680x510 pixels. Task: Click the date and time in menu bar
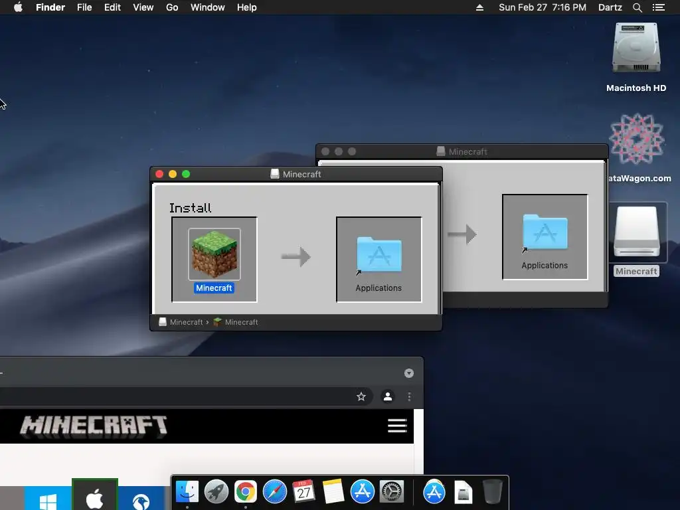(542, 7)
